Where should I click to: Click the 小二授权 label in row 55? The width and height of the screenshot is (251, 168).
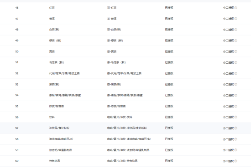click(x=229, y=107)
